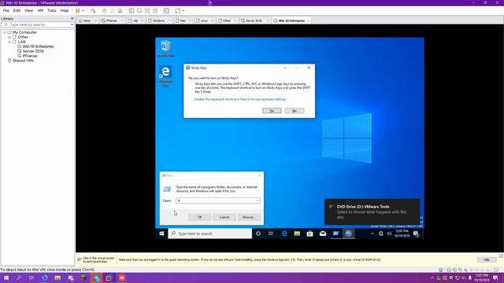Click the Recycle Bin icon on guest desktop
The image size is (504, 283).
(x=165, y=49)
